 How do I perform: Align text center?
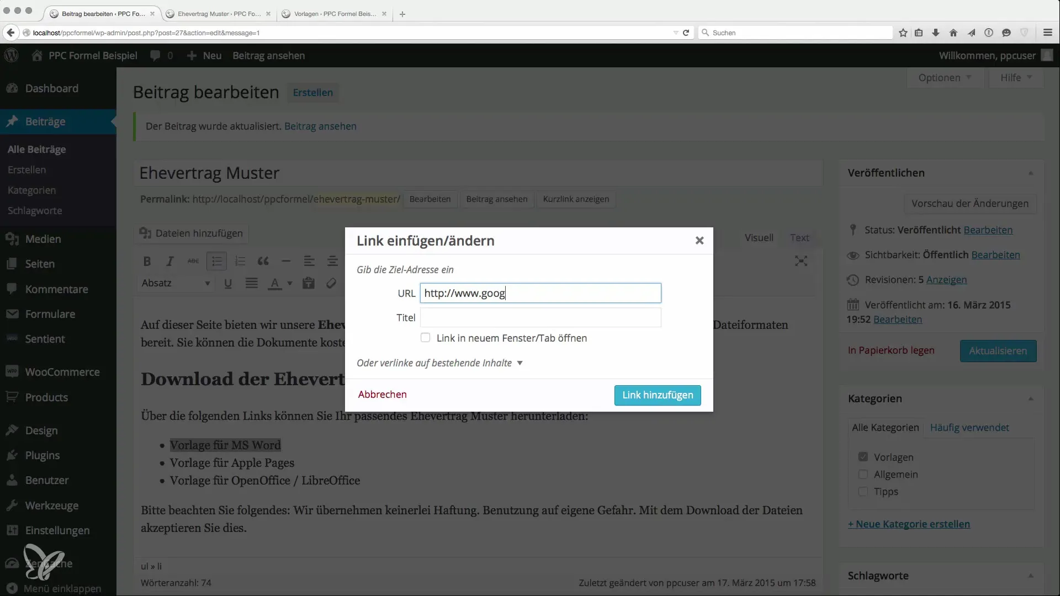point(332,261)
